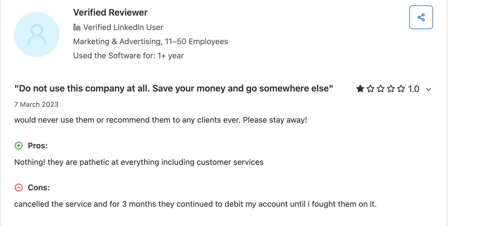Click the green plus Pros icon
Screen dimensions: 480x226
(19, 146)
